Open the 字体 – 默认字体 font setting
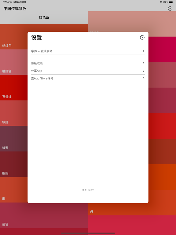Viewport: 176px width, 235px height. [88, 51]
